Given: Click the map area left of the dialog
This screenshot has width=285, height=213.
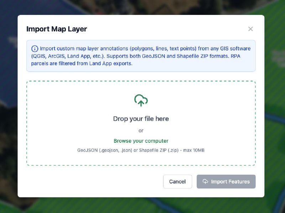Looking at the screenshot, I should pyautogui.click(x=9, y=106).
